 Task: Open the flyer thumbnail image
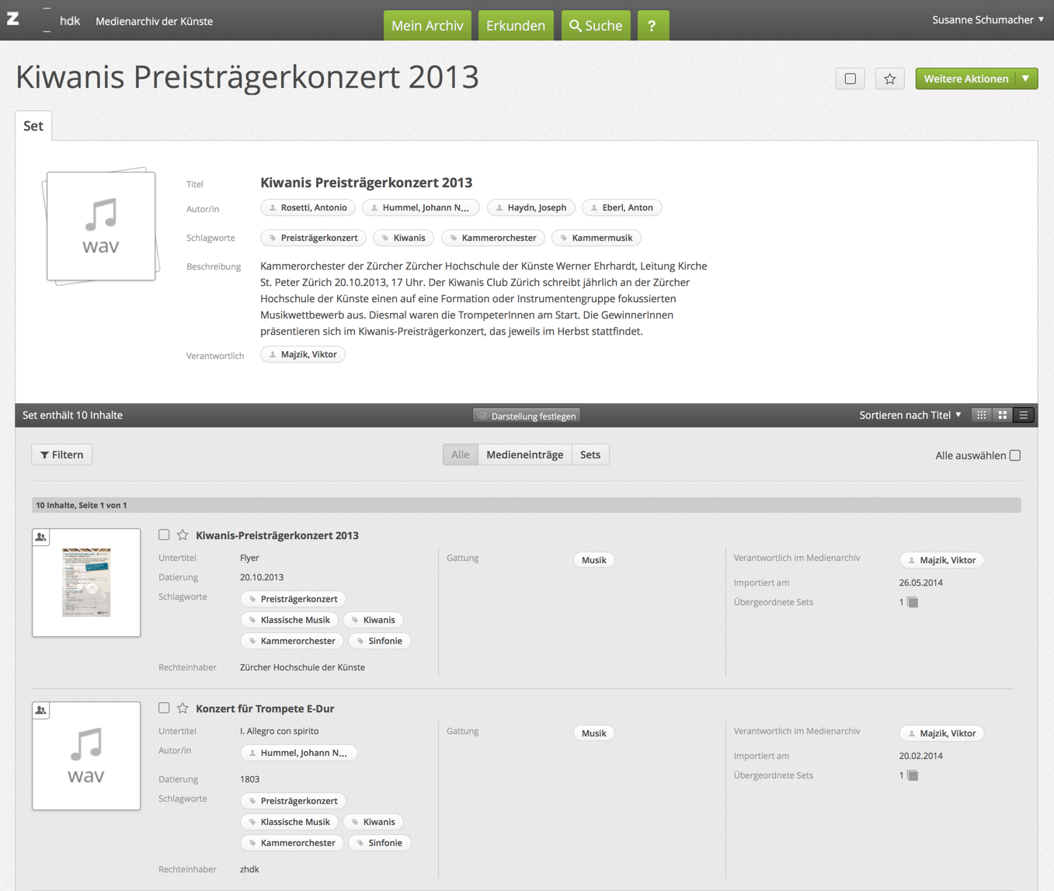86,583
